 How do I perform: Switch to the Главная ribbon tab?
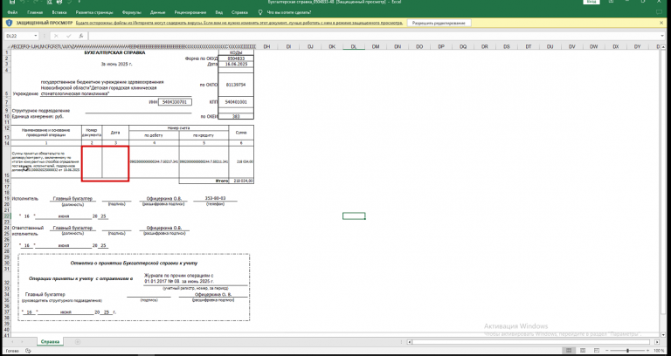pos(35,12)
